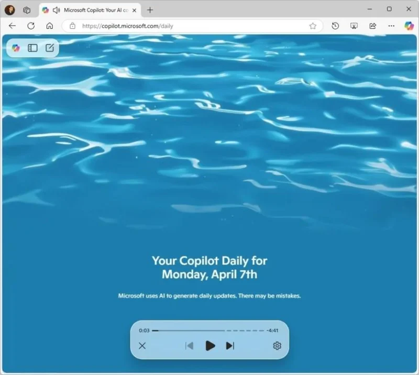Open the Copilot sidebar in Edge toolbar
This screenshot has width=419, height=375.
point(409,26)
